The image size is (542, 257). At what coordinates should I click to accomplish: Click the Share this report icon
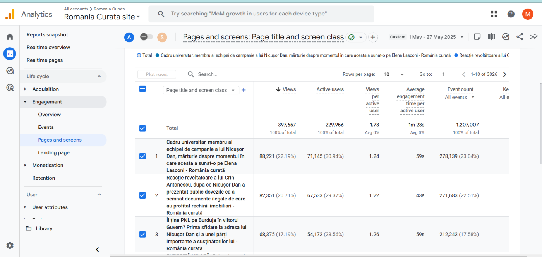click(x=520, y=37)
